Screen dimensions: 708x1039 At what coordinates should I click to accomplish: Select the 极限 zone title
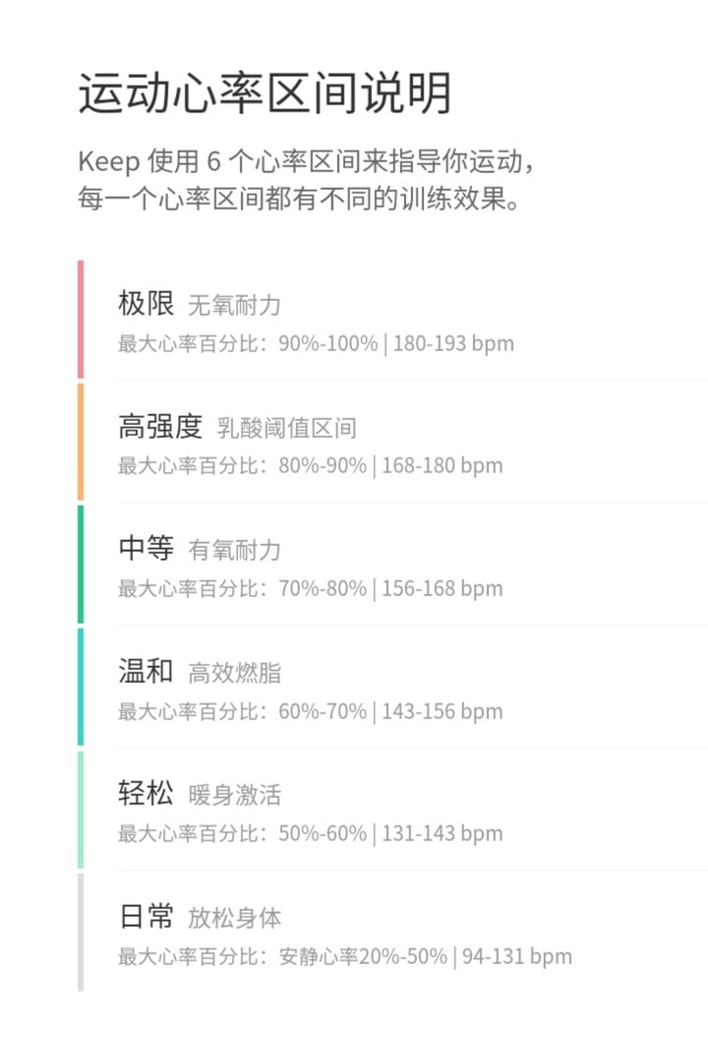tap(146, 303)
